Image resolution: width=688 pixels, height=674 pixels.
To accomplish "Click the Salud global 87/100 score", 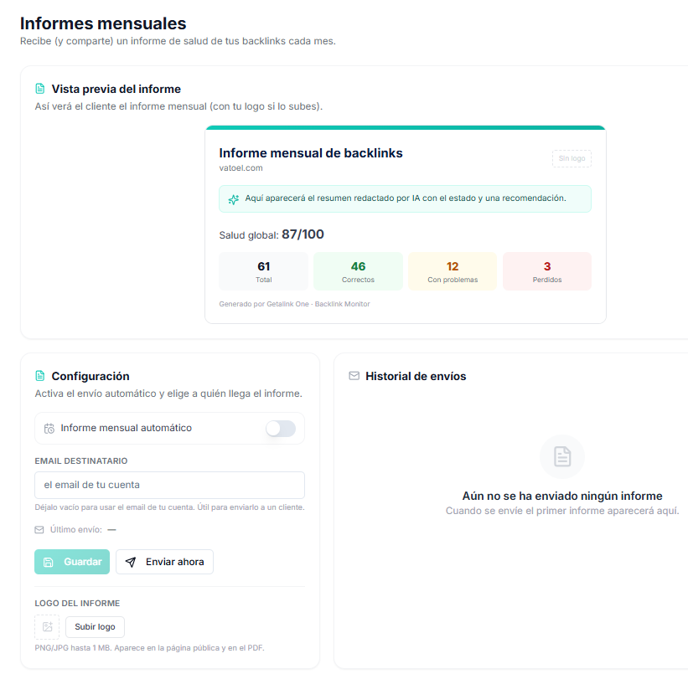I will 272,234.
